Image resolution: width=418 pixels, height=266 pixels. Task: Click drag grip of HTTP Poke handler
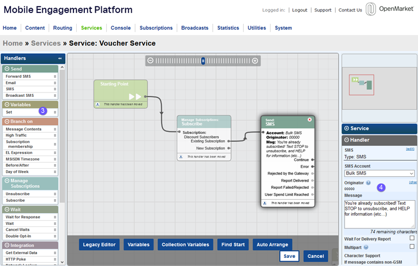(55, 259)
